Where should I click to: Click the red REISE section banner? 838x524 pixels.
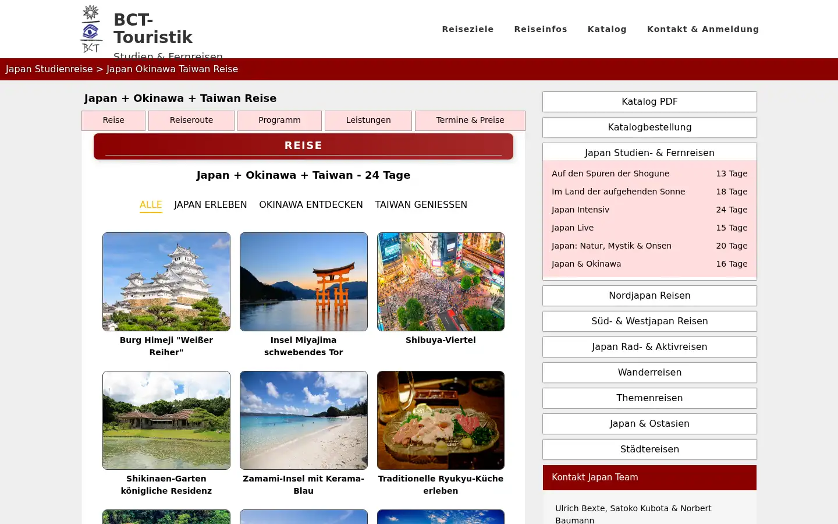pos(303,146)
